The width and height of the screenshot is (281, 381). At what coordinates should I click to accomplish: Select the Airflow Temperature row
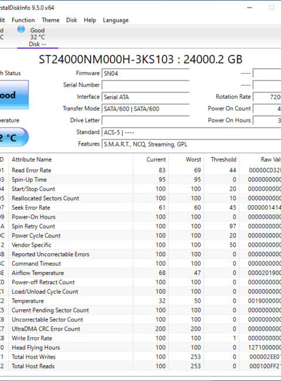140,273
